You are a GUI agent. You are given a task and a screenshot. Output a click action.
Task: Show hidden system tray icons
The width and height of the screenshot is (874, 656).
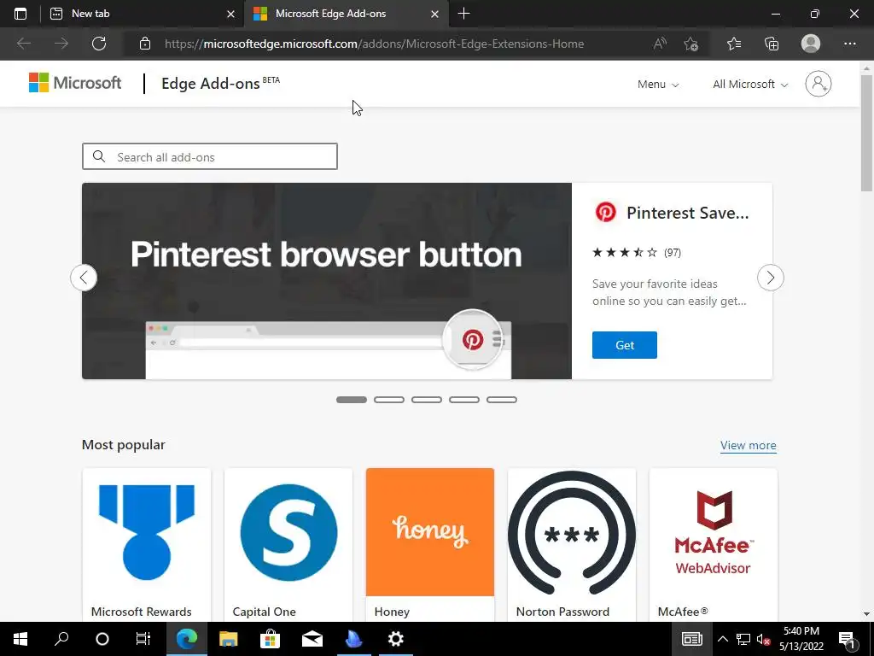(722, 639)
